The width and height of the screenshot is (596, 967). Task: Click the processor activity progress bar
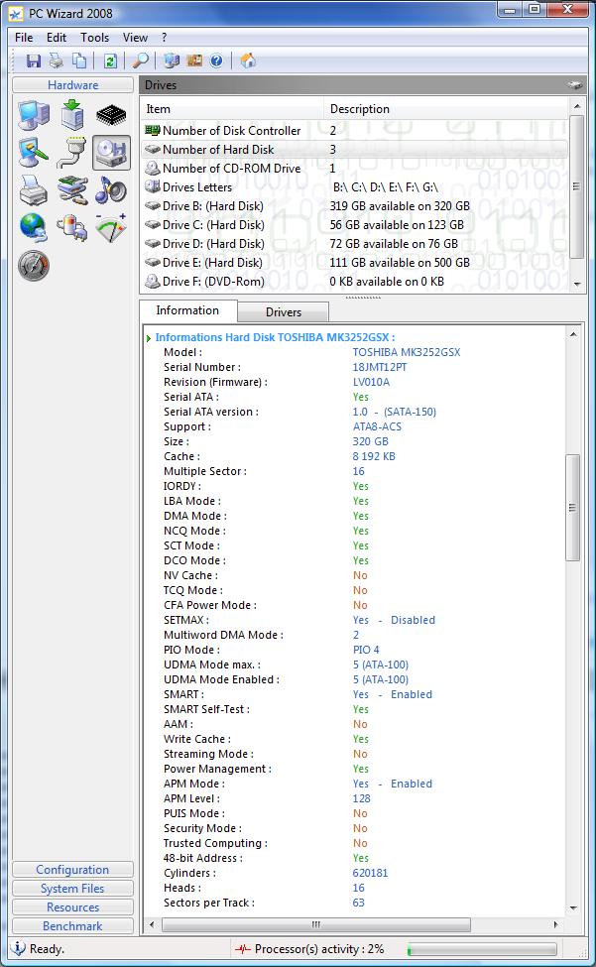[482, 949]
